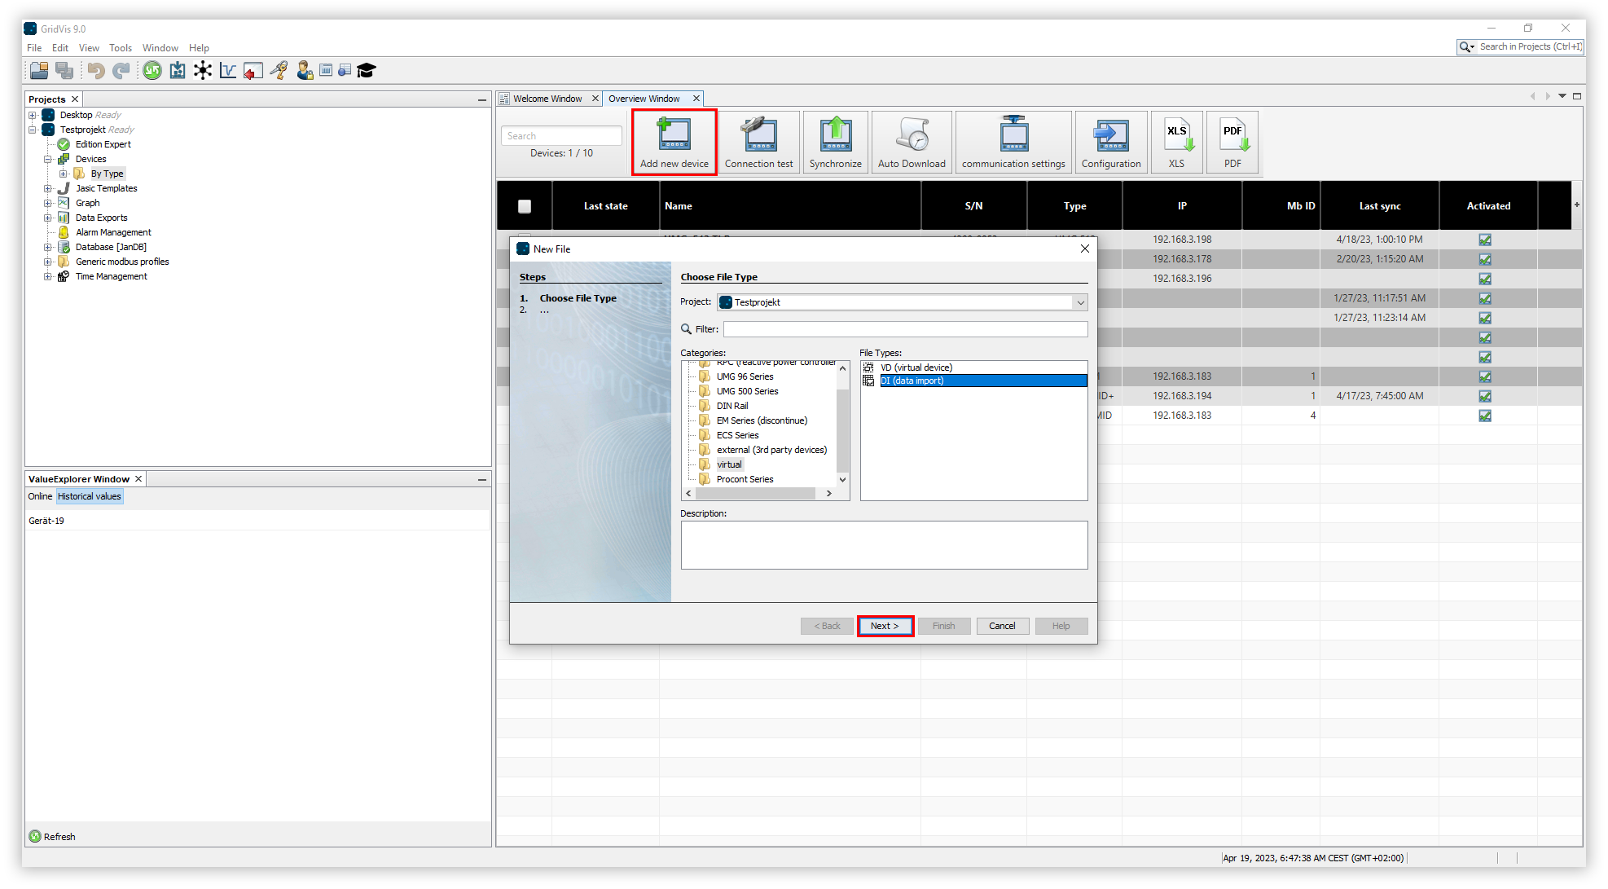Click the Cancel button in New File dialog
Image resolution: width=1608 pixels, height=889 pixels.
pyautogui.click(x=1002, y=626)
